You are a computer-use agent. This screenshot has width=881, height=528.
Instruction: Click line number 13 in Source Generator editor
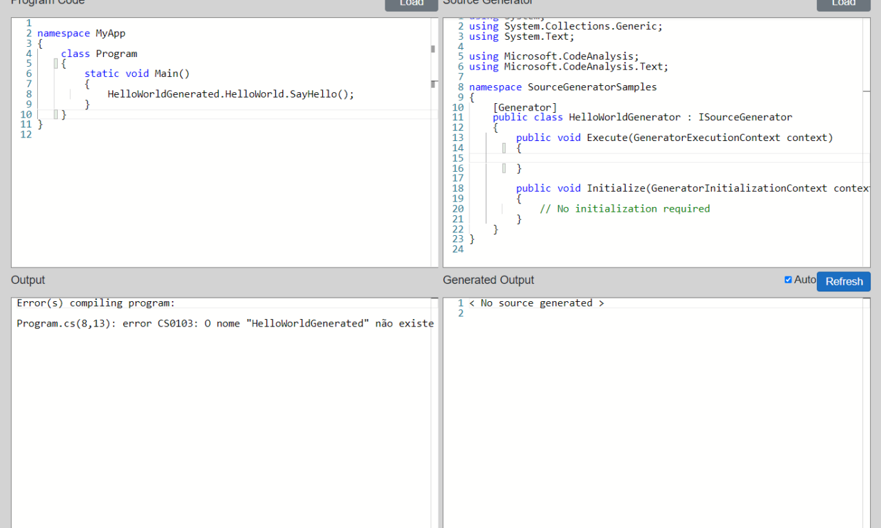pyautogui.click(x=458, y=137)
